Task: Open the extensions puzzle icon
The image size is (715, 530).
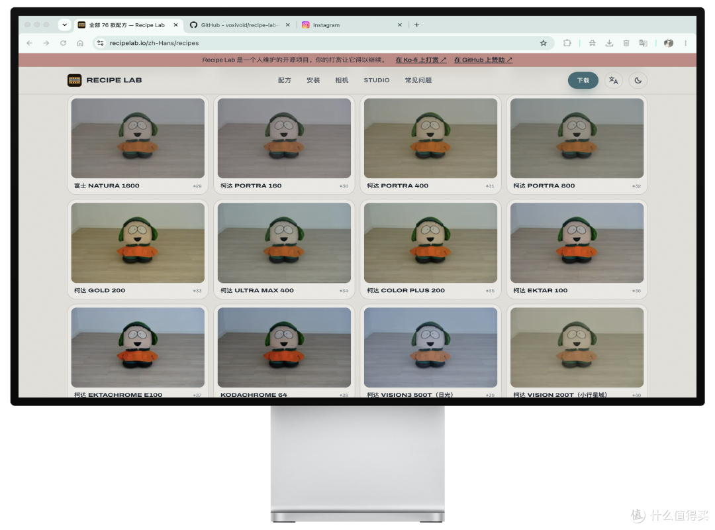Action: point(567,43)
